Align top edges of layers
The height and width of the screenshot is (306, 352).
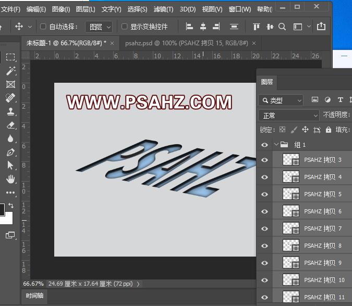point(257,27)
